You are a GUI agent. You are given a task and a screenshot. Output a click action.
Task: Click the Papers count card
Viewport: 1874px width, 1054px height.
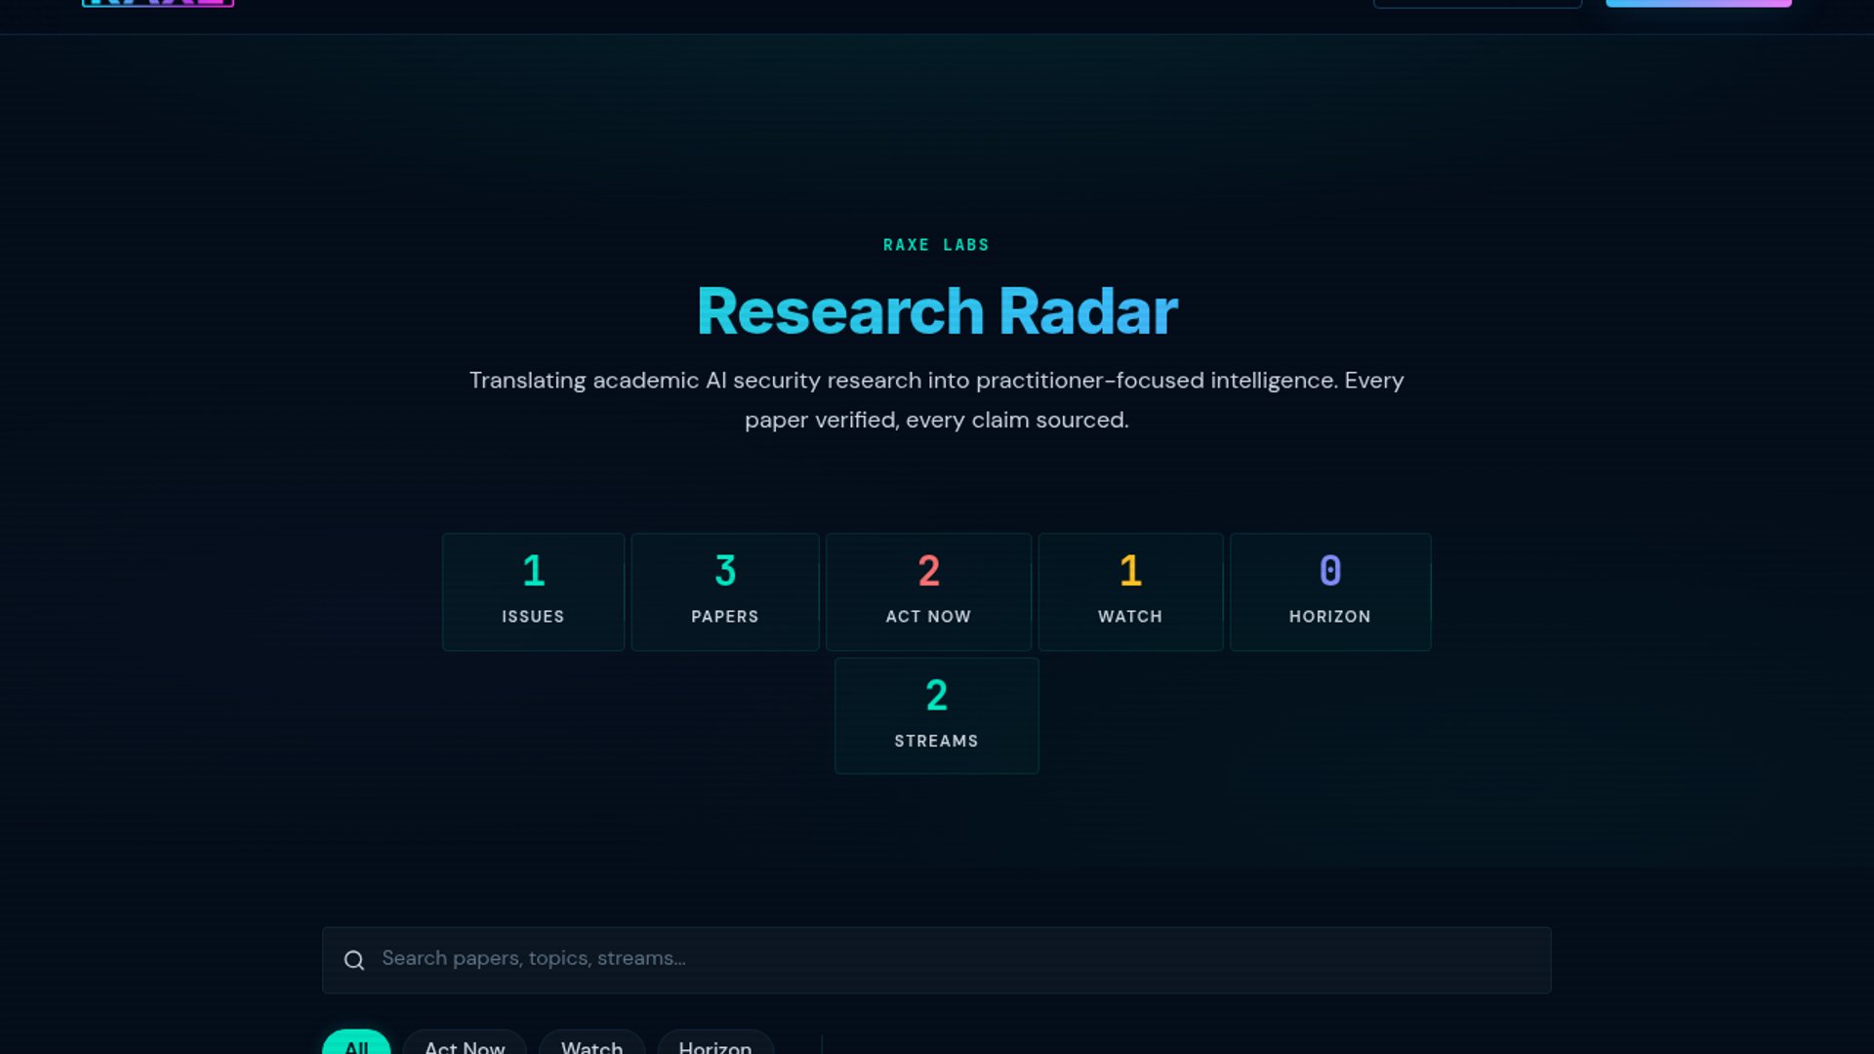[x=724, y=591]
